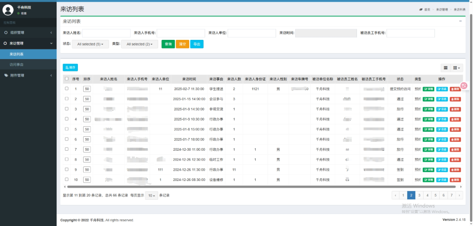
Task: Open the 状态 All selected (5) dropdown
Action: click(90, 44)
